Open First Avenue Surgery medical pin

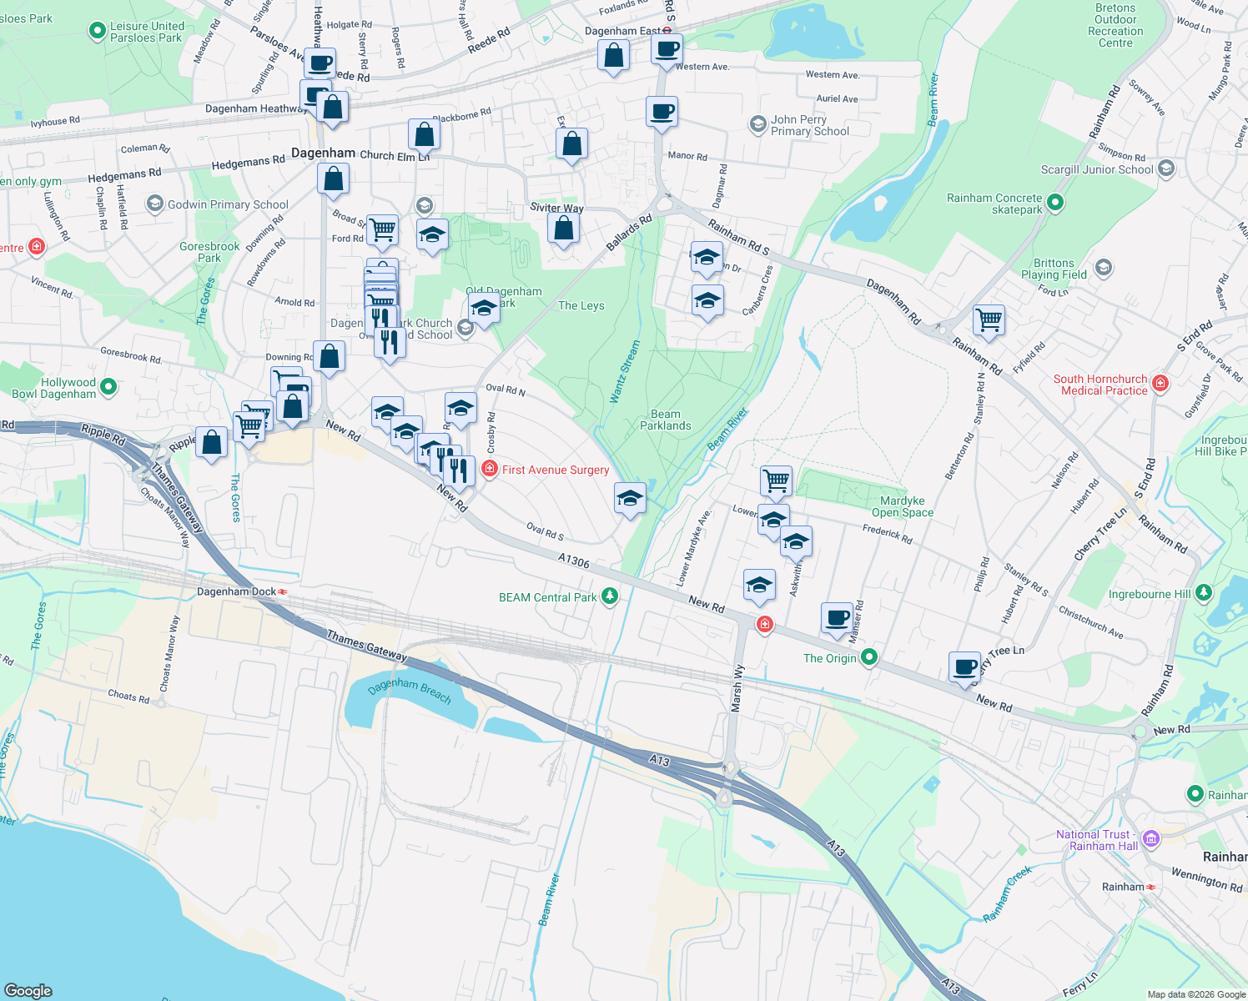[490, 470]
